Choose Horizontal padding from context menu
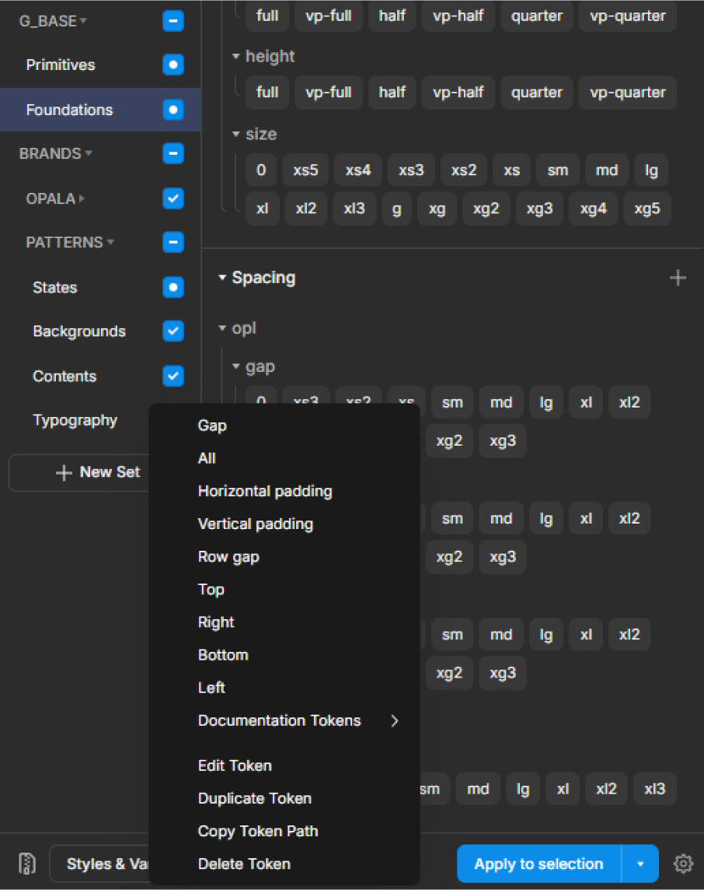 pyautogui.click(x=265, y=492)
